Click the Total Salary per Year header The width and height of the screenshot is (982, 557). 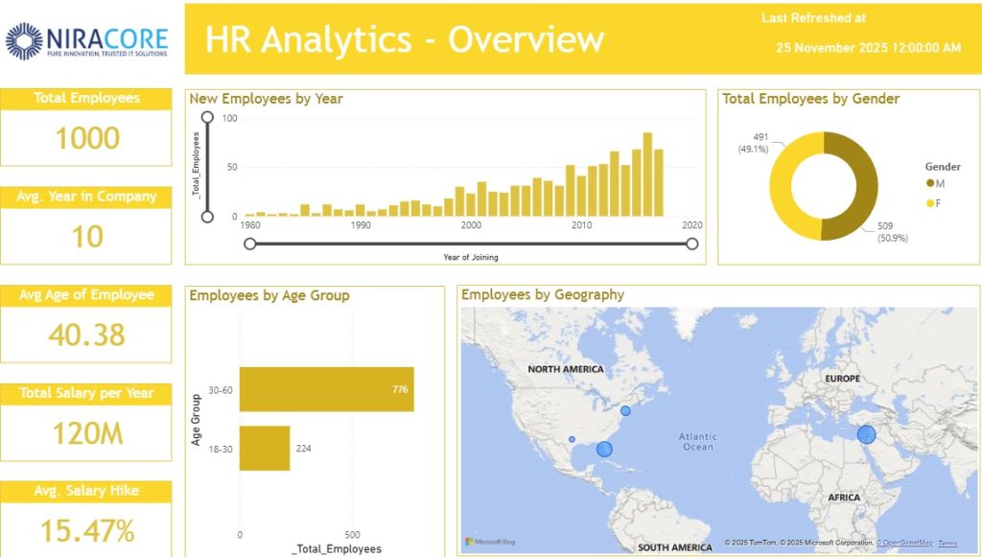tap(86, 393)
